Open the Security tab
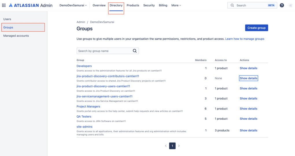 pos(149,5)
